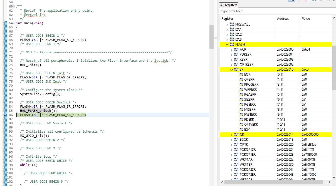The image size is (336, 186).
Task: Click the OPTKEYR register icon
Action: [x=236, y=64]
